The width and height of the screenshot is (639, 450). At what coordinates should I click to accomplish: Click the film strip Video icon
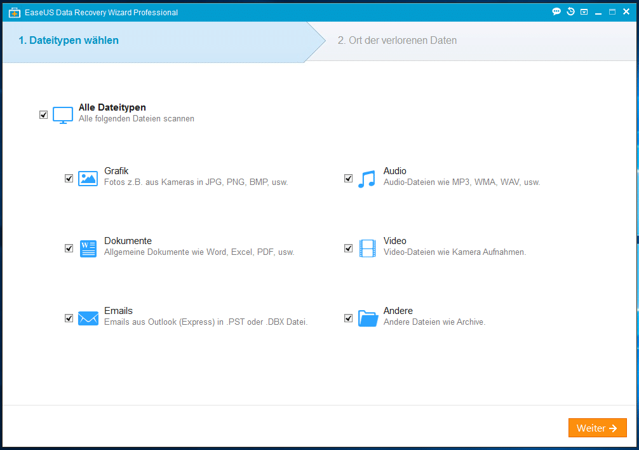coord(367,249)
